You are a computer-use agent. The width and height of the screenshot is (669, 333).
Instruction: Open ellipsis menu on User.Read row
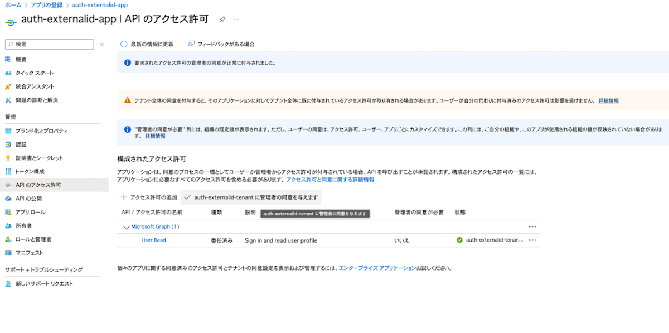(532, 240)
